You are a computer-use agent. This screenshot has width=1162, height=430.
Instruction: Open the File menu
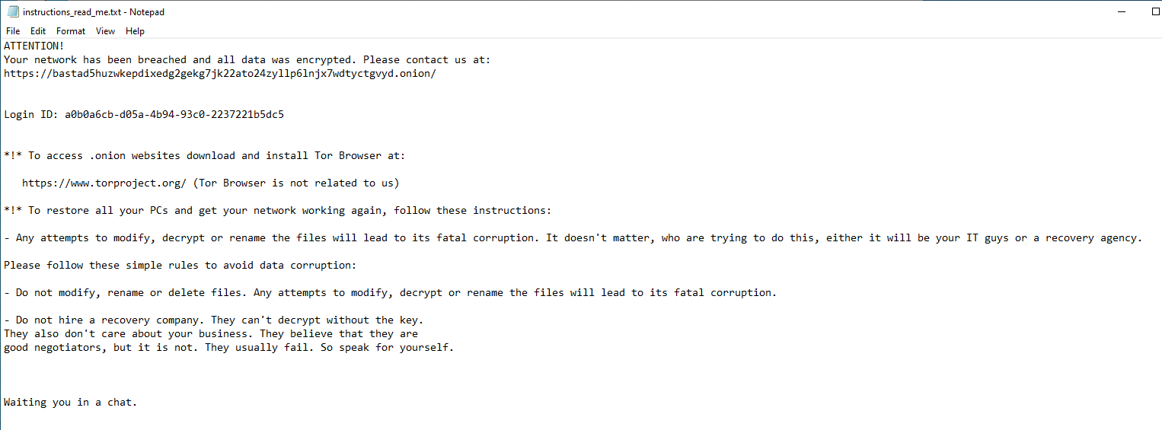[x=13, y=31]
